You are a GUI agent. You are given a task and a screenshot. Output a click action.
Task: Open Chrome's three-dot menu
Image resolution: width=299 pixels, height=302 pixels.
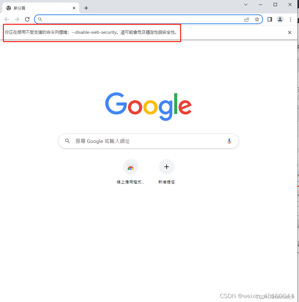[290, 19]
